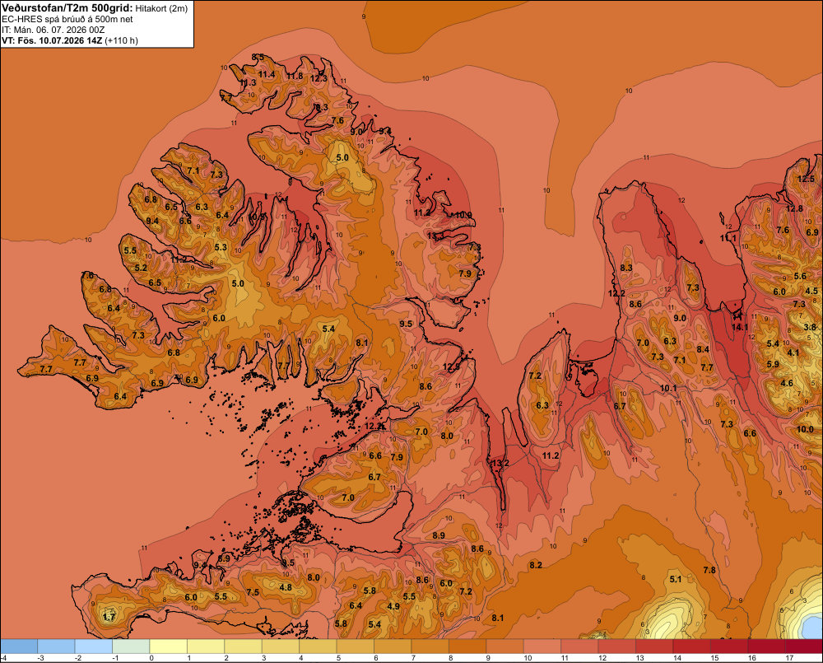Click the 3.8 temperature label
823x663 pixels.
(x=810, y=327)
